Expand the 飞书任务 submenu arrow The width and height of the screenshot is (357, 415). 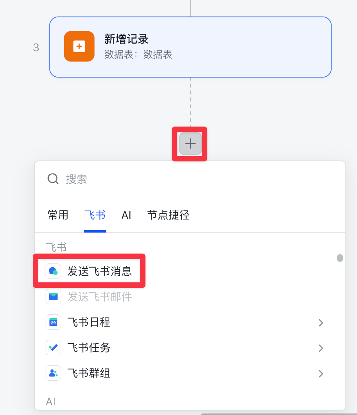point(320,348)
